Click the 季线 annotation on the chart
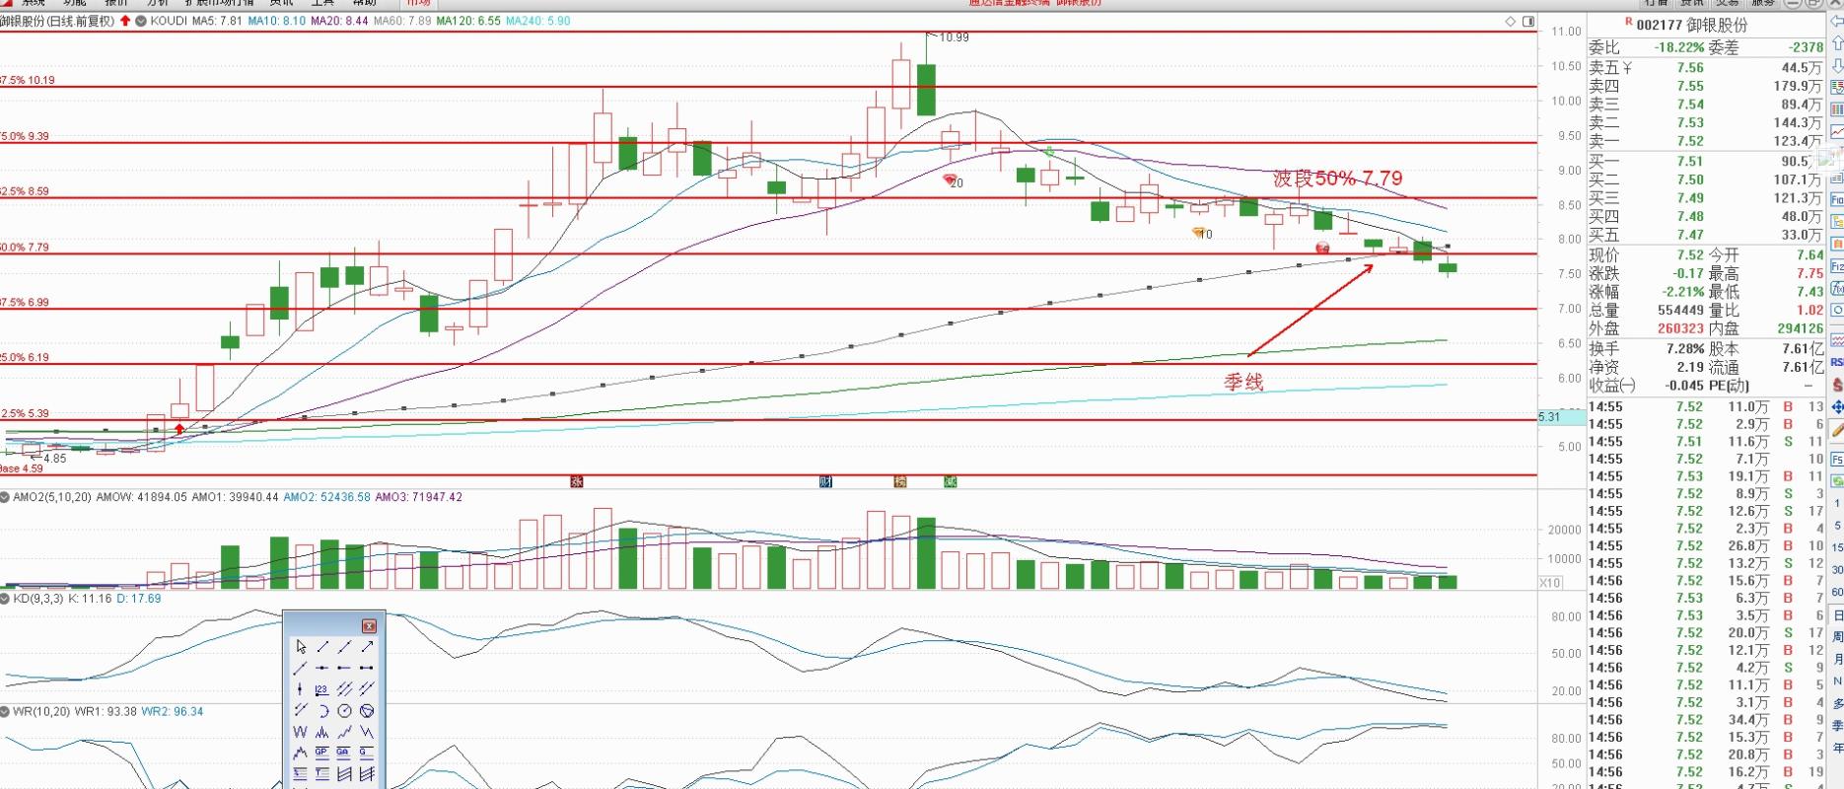The width and height of the screenshot is (1844, 789). pos(1243,382)
